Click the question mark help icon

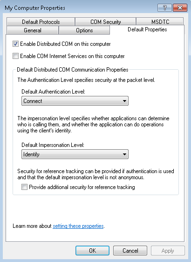pyautogui.click(x=164, y=7)
